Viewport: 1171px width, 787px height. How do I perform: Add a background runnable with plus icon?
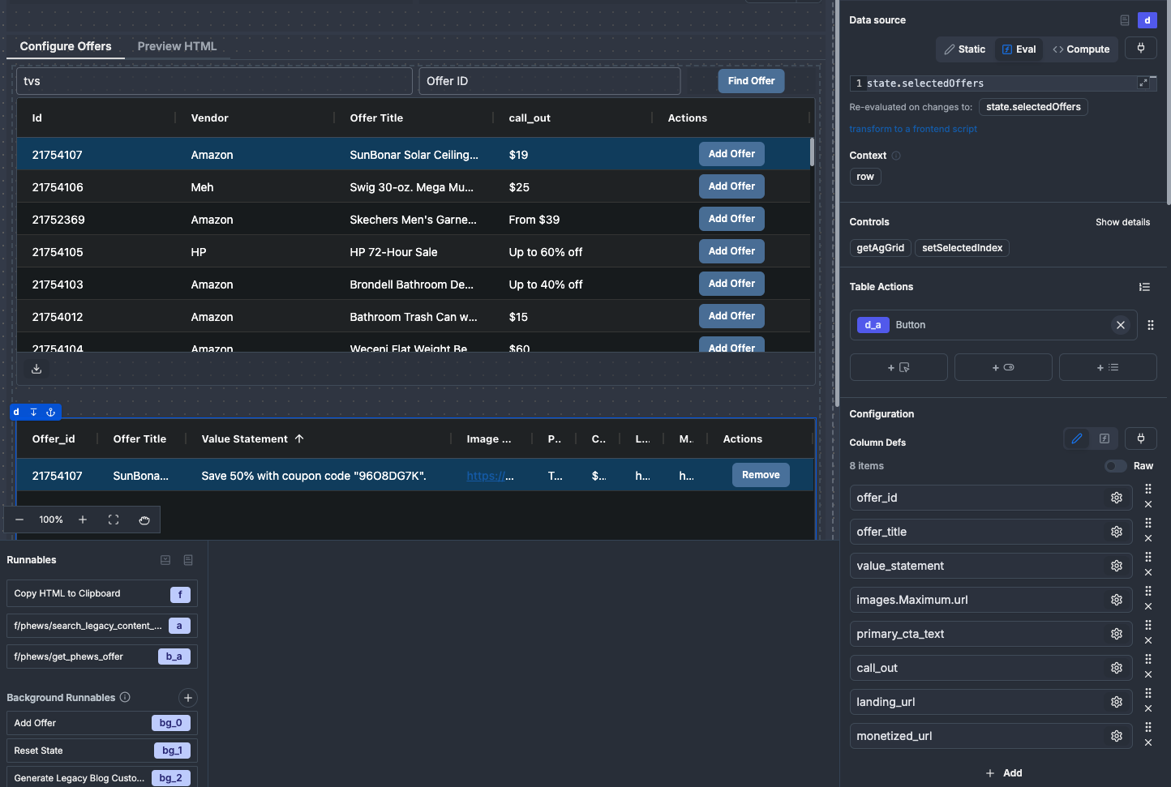[188, 698]
